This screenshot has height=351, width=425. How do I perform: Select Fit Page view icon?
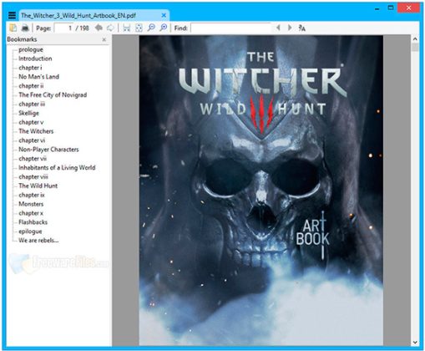[x=139, y=28]
